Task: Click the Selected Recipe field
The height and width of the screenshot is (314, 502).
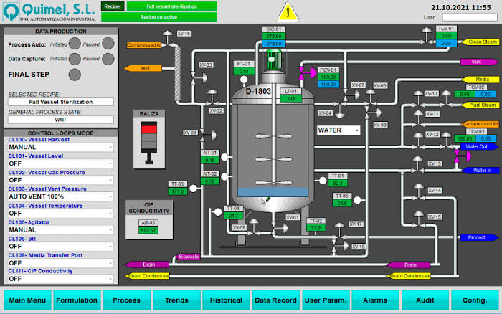Action: (60, 102)
